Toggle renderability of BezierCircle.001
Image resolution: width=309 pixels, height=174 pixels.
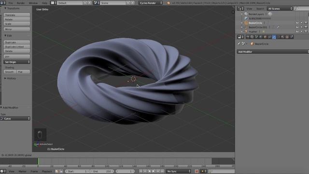coord(306,27)
